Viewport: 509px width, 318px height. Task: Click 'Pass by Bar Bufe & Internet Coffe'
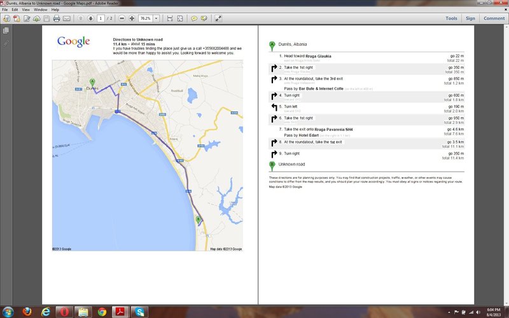pos(314,88)
